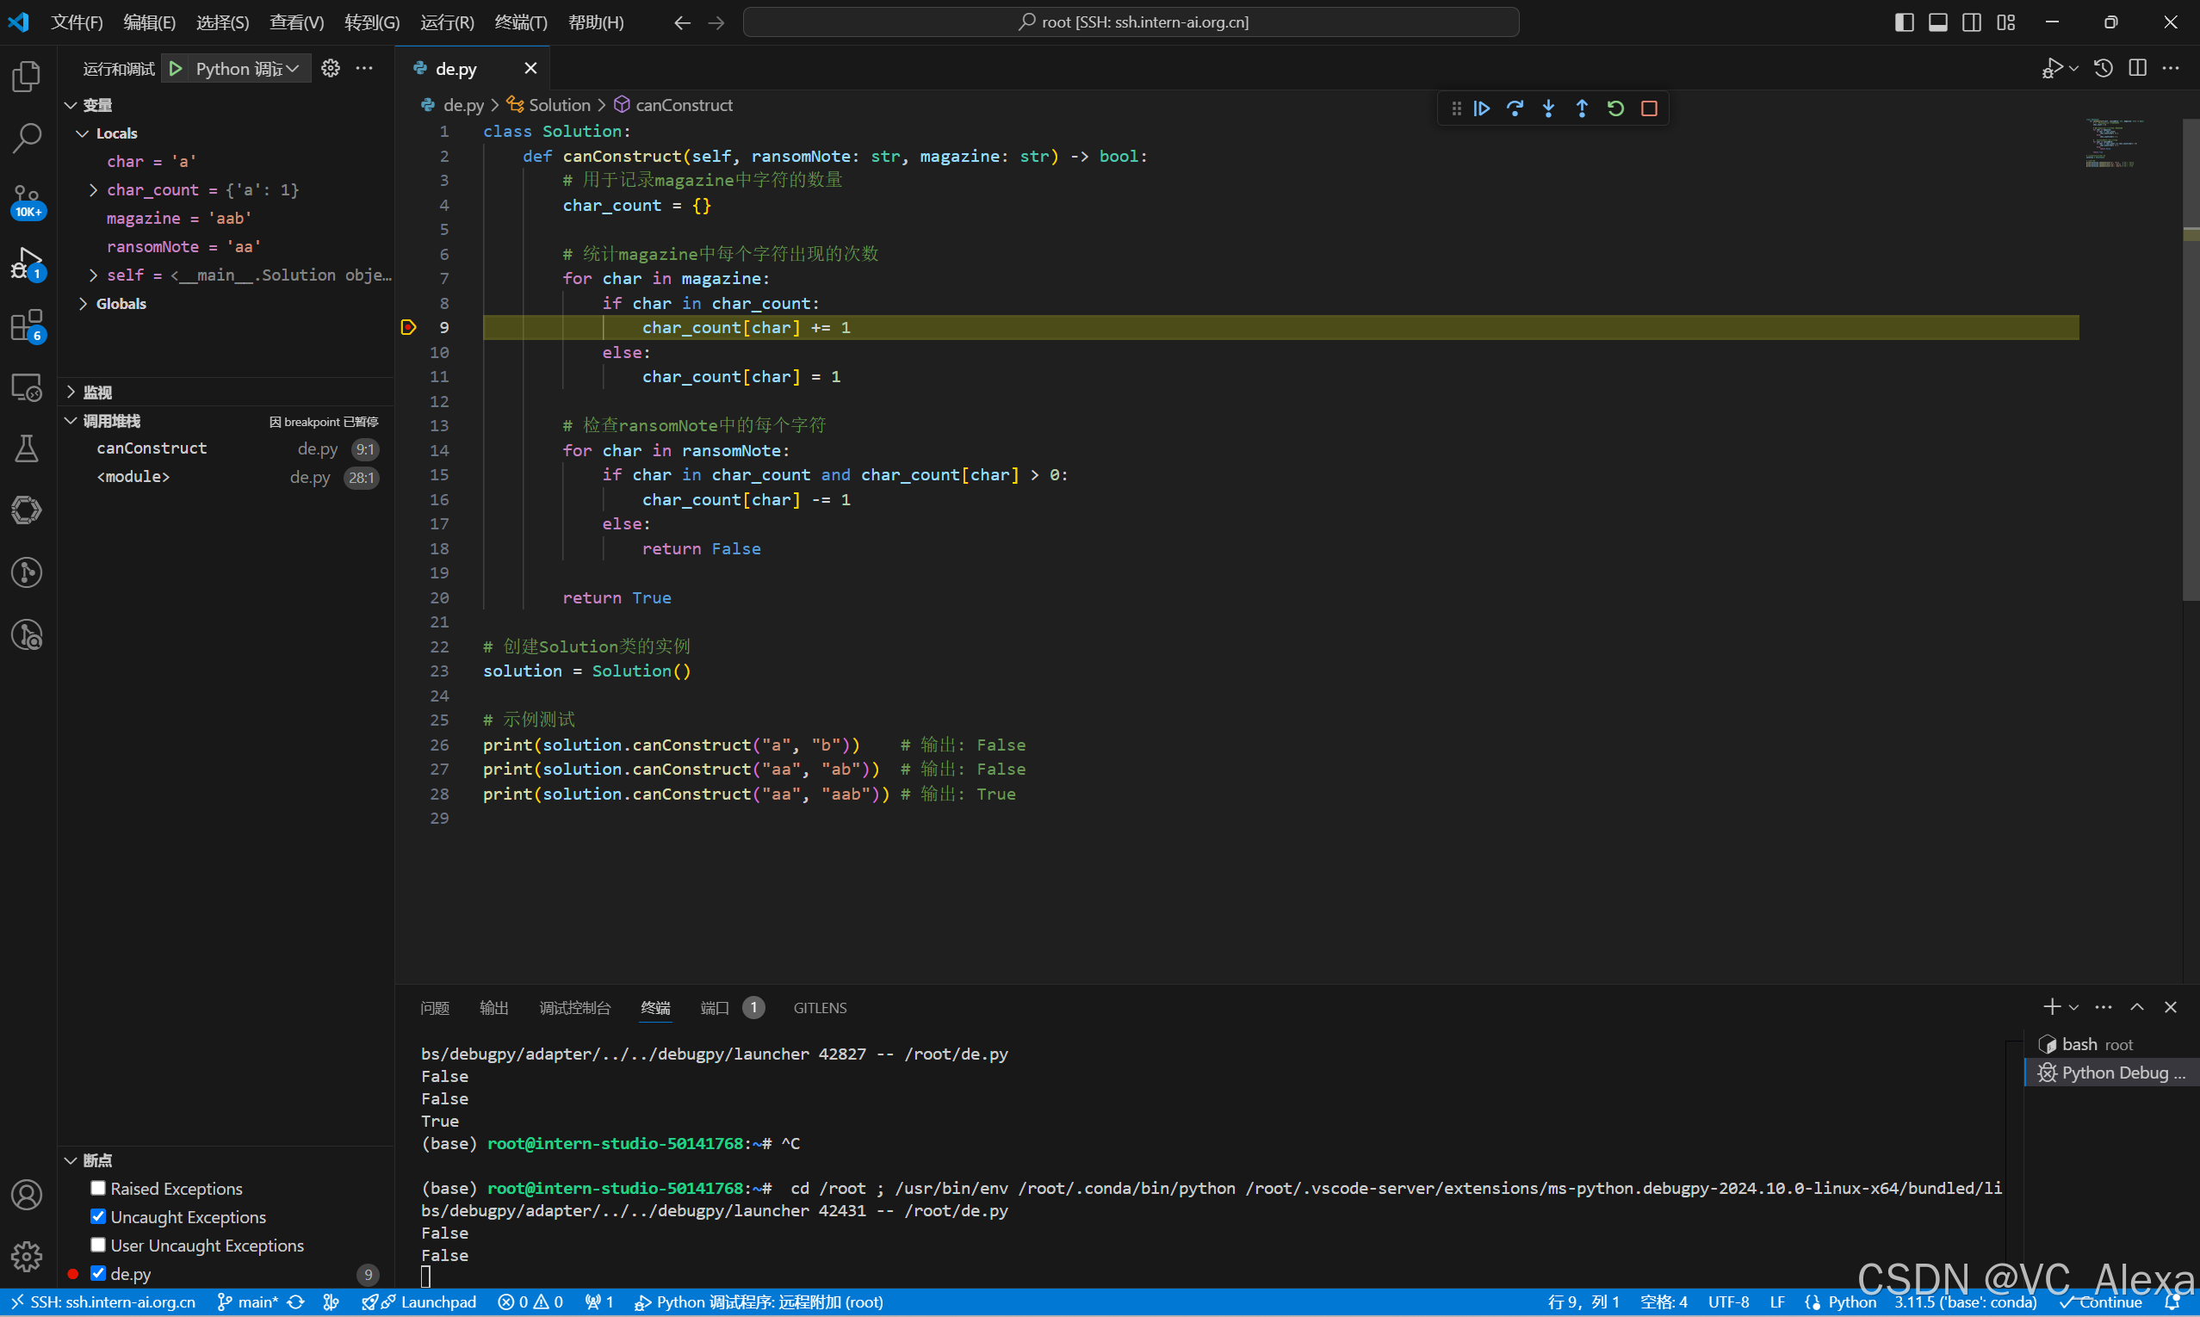
Task: Open the timeline history icon in editor actions
Action: (x=2104, y=68)
